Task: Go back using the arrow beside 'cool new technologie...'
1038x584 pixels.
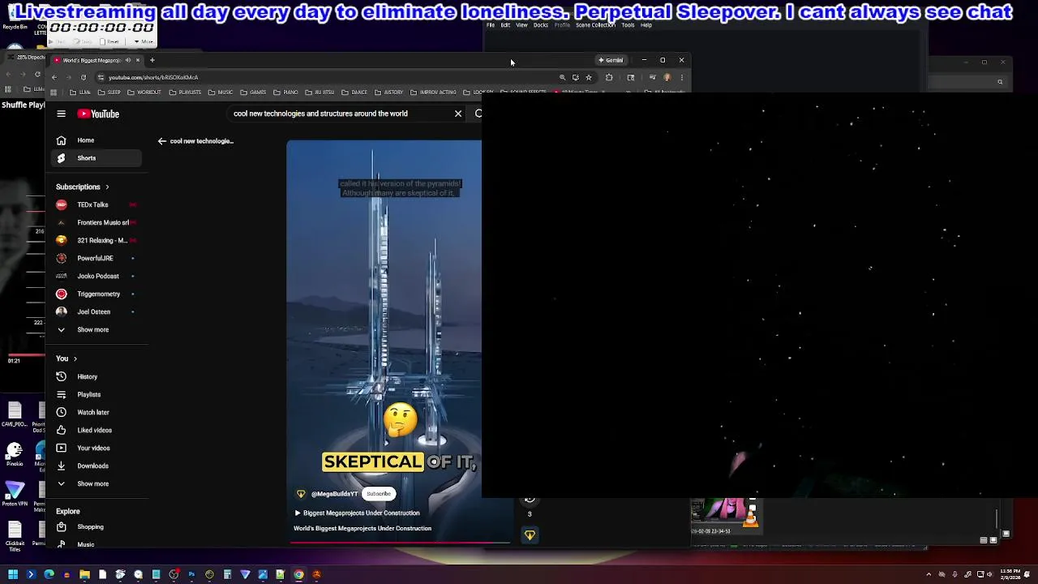Action: [162, 141]
